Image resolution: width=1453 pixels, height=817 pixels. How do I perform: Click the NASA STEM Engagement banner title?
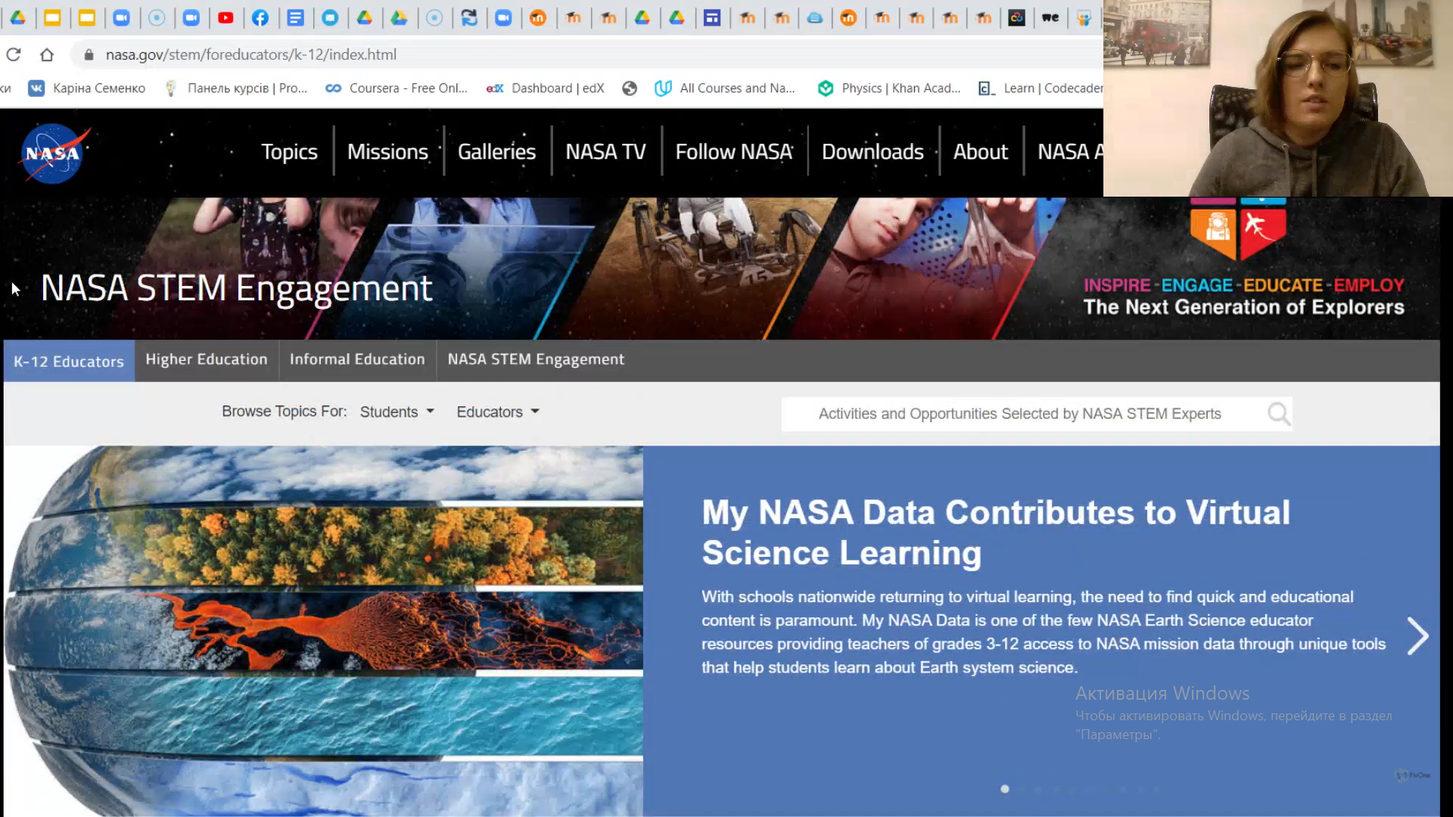point(236,289)
